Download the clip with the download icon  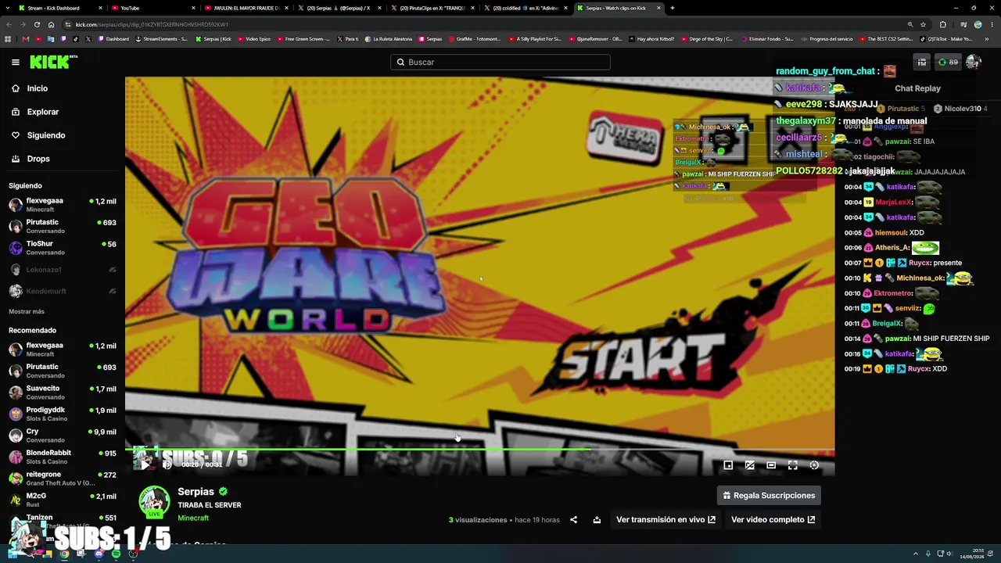(x=597, y=519)
